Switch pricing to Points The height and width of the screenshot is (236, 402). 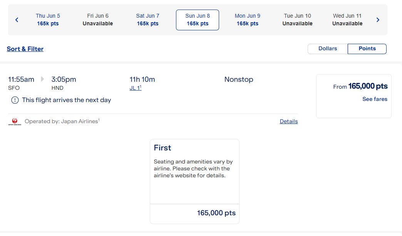367,49
